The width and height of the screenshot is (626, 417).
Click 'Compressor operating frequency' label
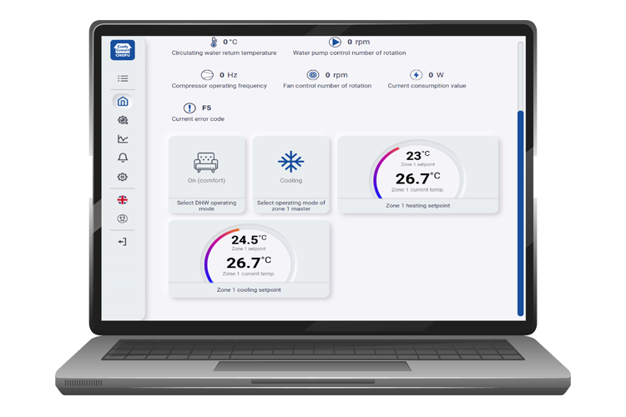point(220,86)
